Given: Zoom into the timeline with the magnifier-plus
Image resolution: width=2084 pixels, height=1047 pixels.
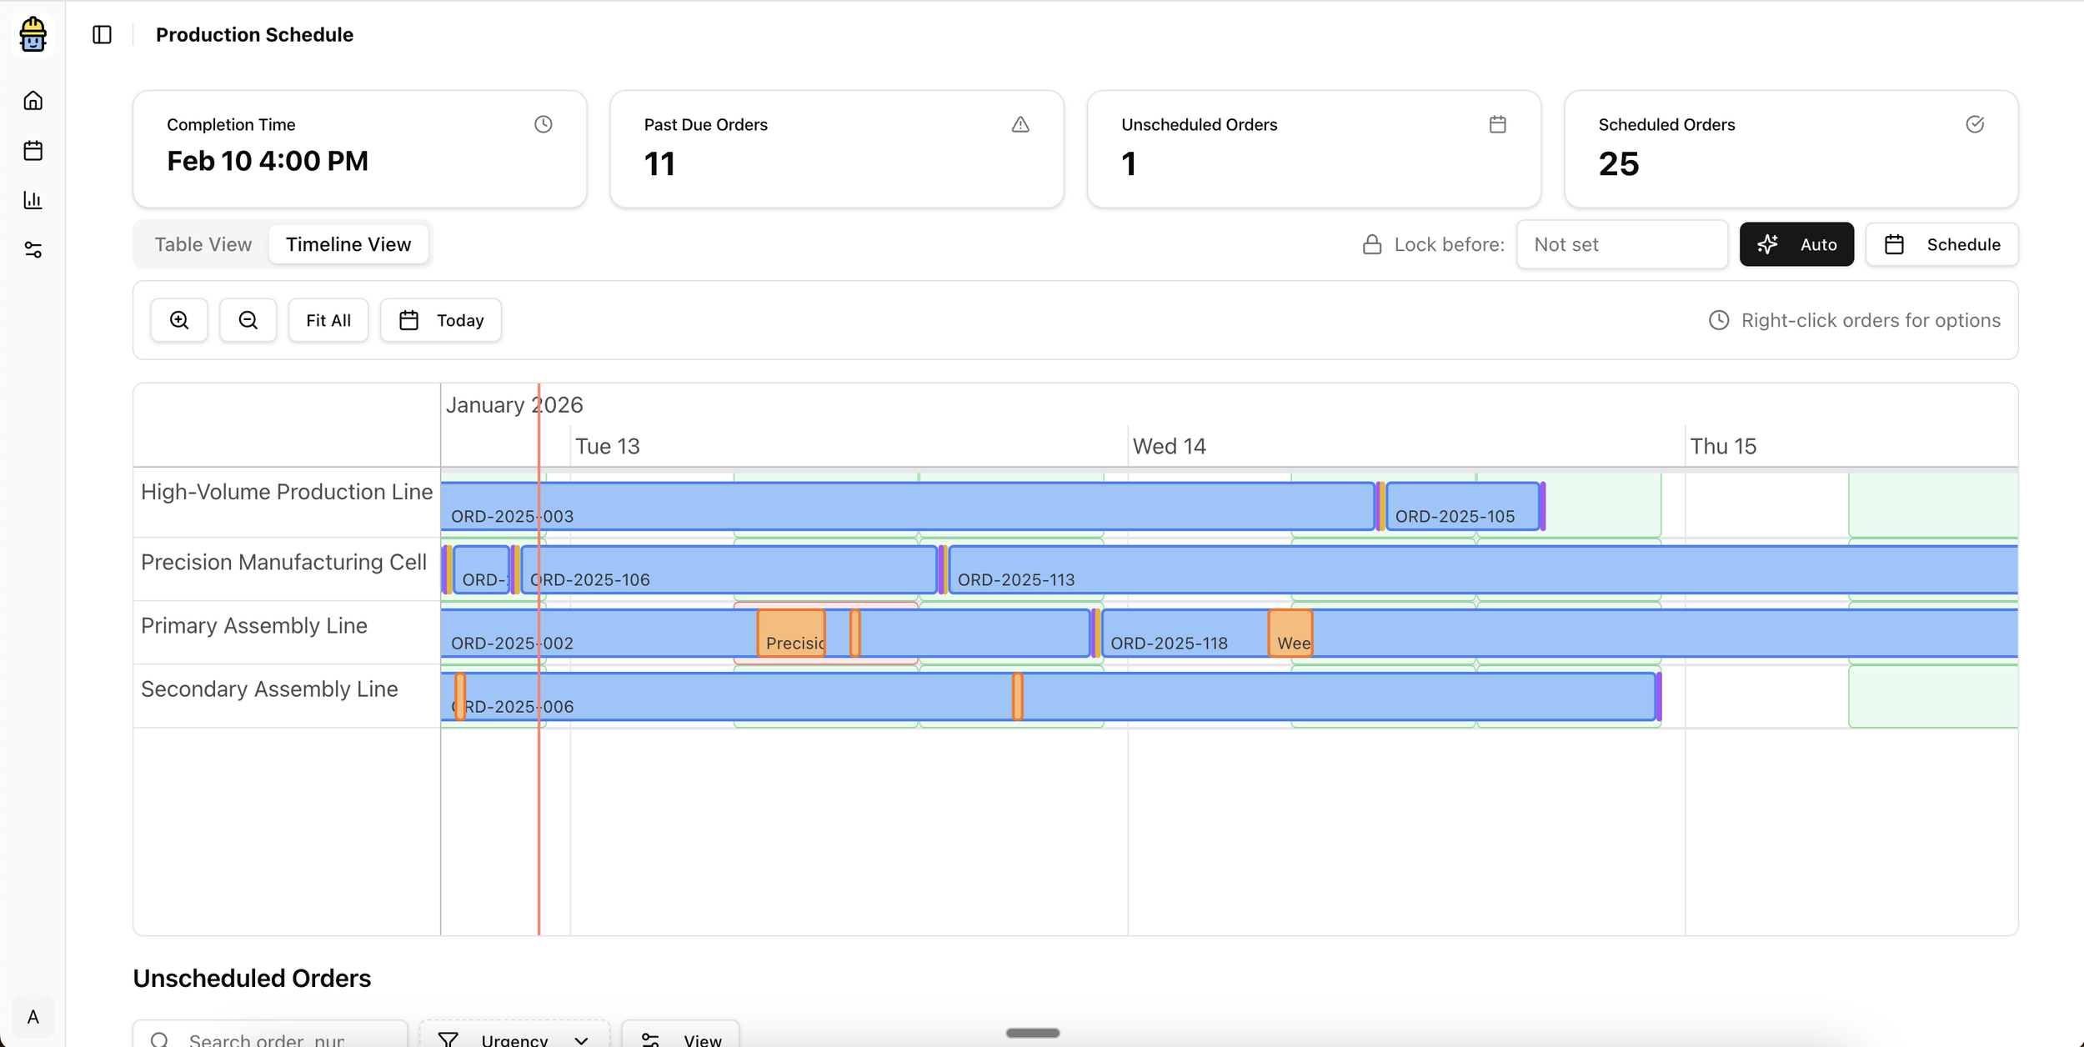Looking at the screenshot, I should click(178, 319).
